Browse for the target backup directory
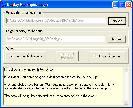Screen dimensions: 133x108 [117, 39]
